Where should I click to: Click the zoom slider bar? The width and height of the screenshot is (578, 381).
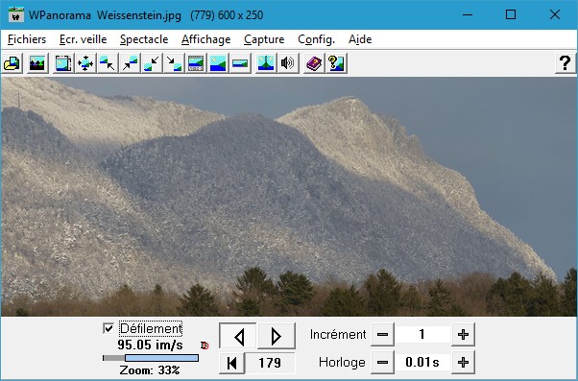pyautogui.click(x=151, y=358)
